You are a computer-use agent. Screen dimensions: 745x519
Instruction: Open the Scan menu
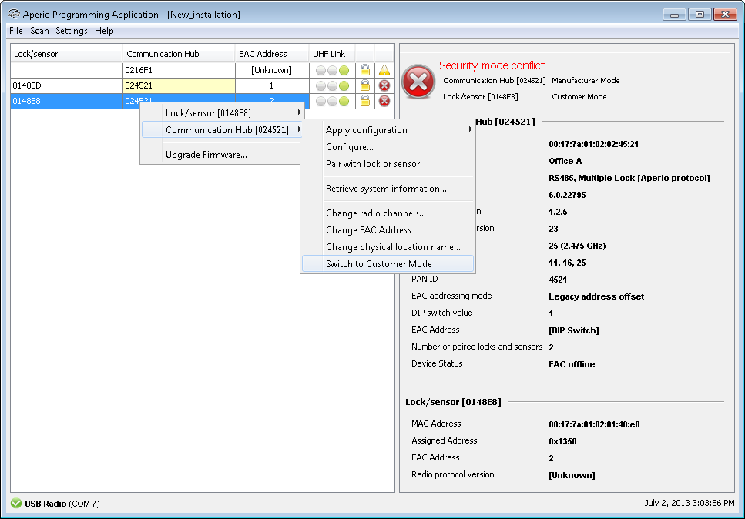pos(39,31)
